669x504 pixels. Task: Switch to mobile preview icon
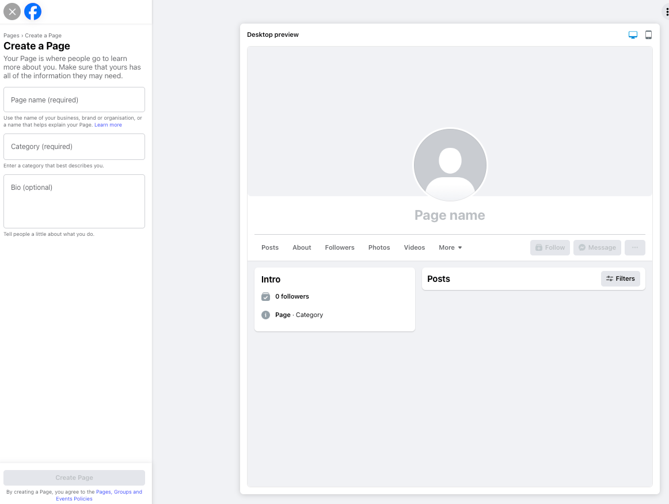(x=648, y=35)
